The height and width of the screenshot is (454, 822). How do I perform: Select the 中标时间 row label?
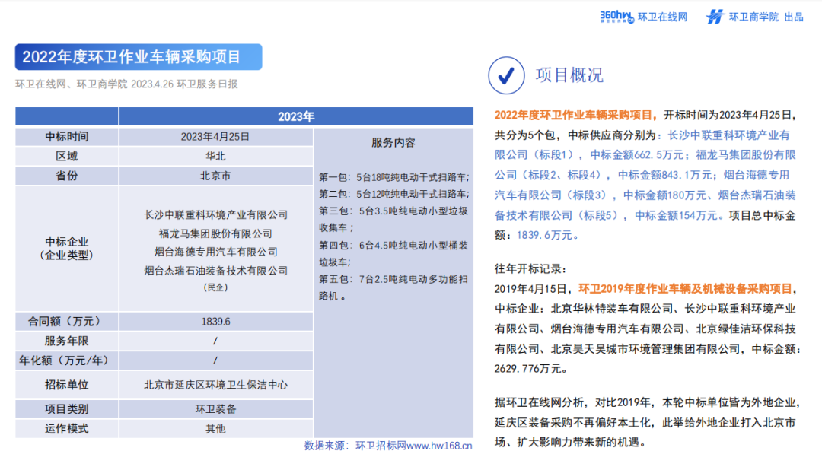pyautogui.click(x=66, y=137)
